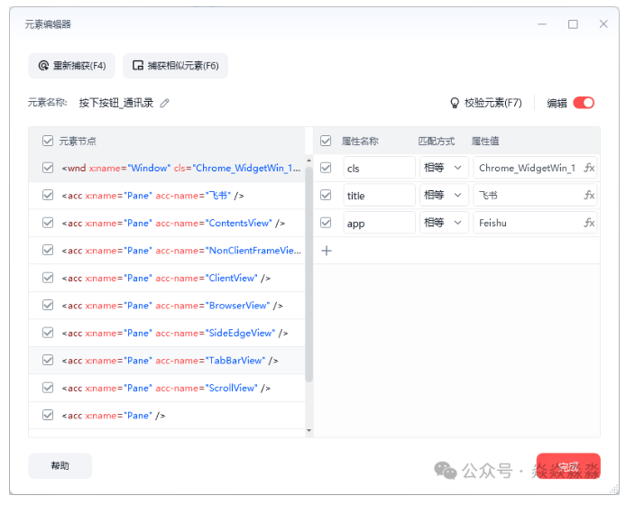Click the fx icon in title row
The height and width of the screenshot is (505, 644).
pyautogui.click(x=589, y=195)
